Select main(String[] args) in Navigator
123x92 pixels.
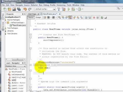[19, 77]
